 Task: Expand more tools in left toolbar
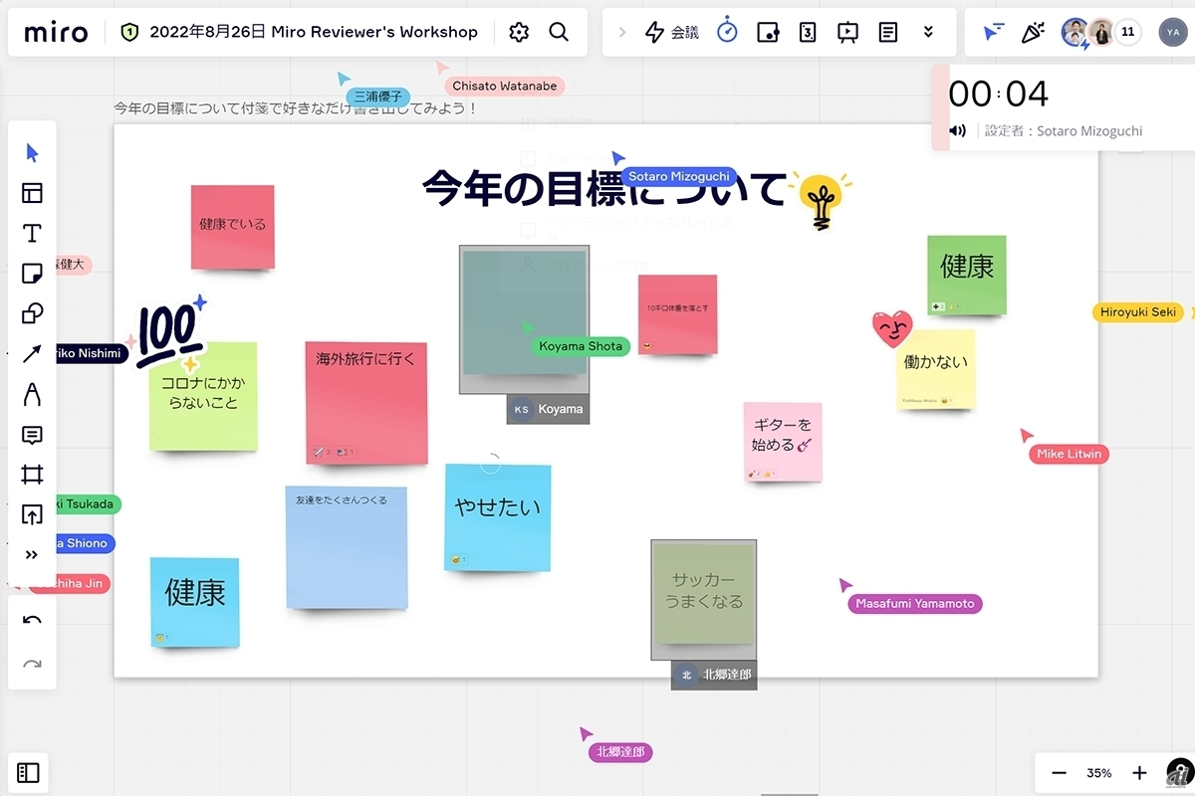coord(32,555)
